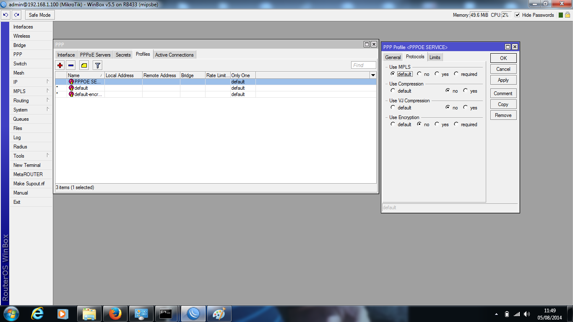Click the lock icon in WinBox toolbar
573x322 pixels.
tap(568, 15)
